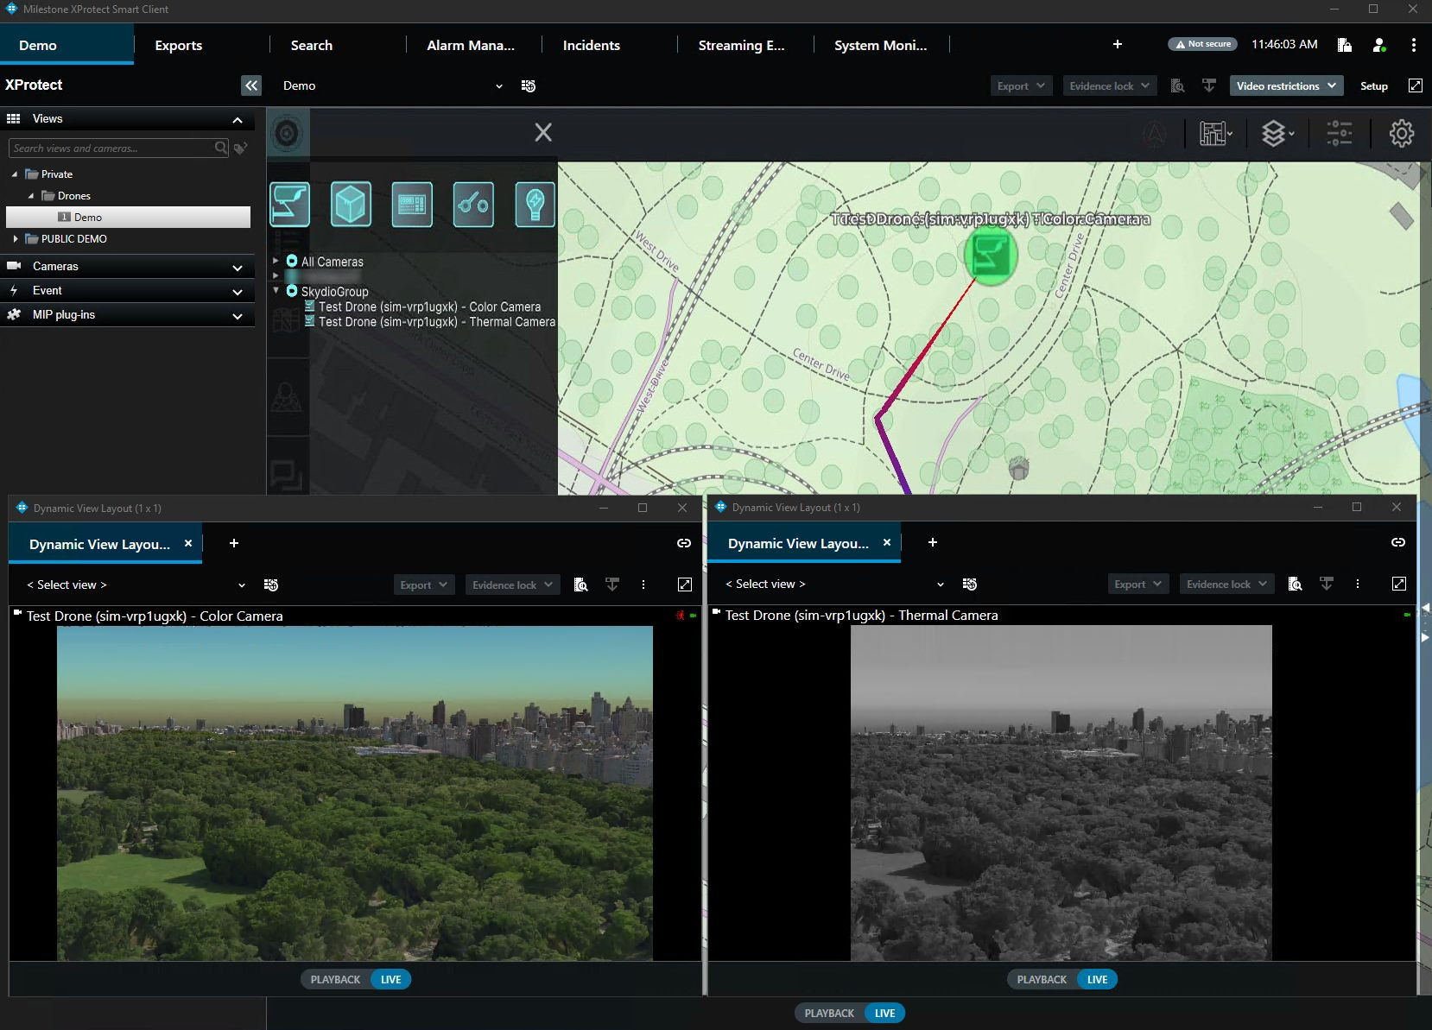Screen dimensions: 1432x1030
Task: Select the 3D cube icon in map panel
Action: coord(351,205)
